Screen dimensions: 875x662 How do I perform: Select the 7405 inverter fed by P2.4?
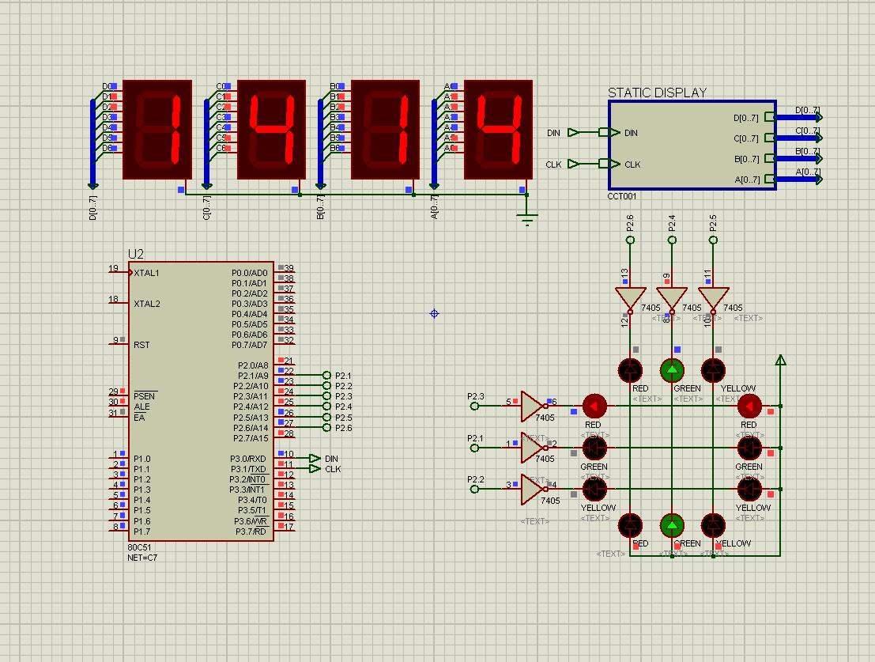672,300
